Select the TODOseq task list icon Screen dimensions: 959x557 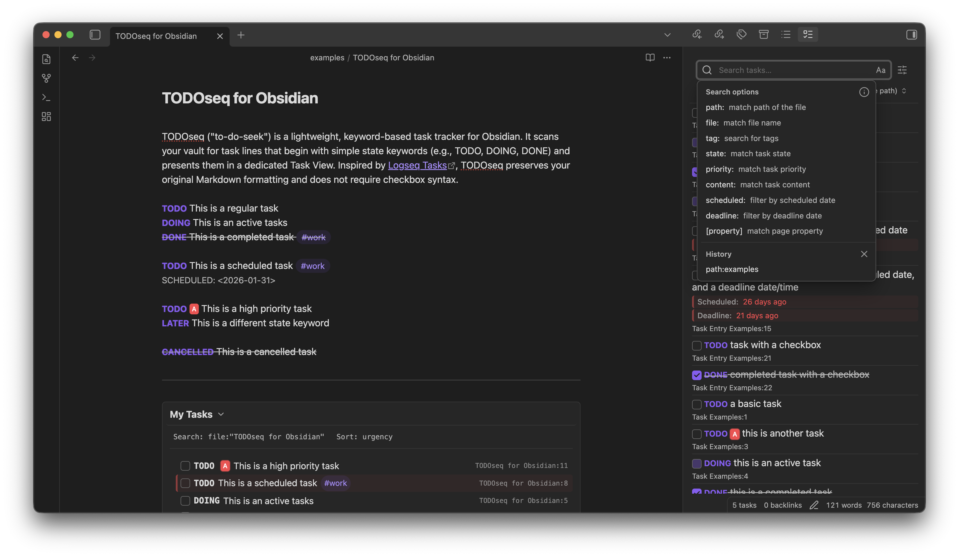(808, 35)
